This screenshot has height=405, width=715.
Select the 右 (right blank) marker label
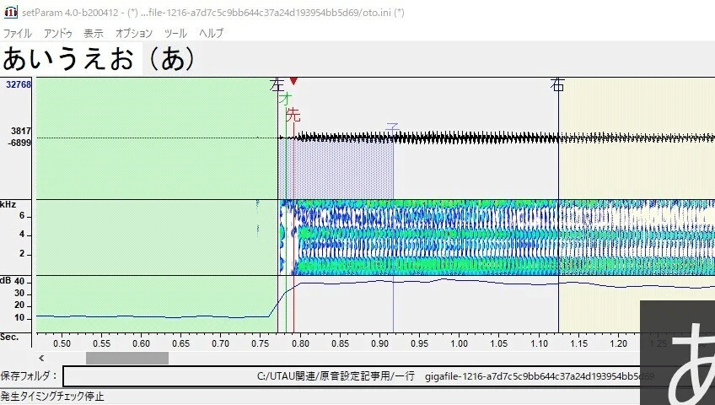click(x=557, y=85)
